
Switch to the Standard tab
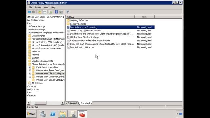click(x=85, y=103)
